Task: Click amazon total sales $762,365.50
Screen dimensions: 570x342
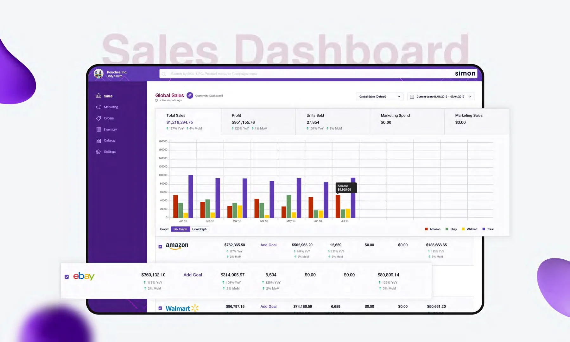Action: (235, 245)
